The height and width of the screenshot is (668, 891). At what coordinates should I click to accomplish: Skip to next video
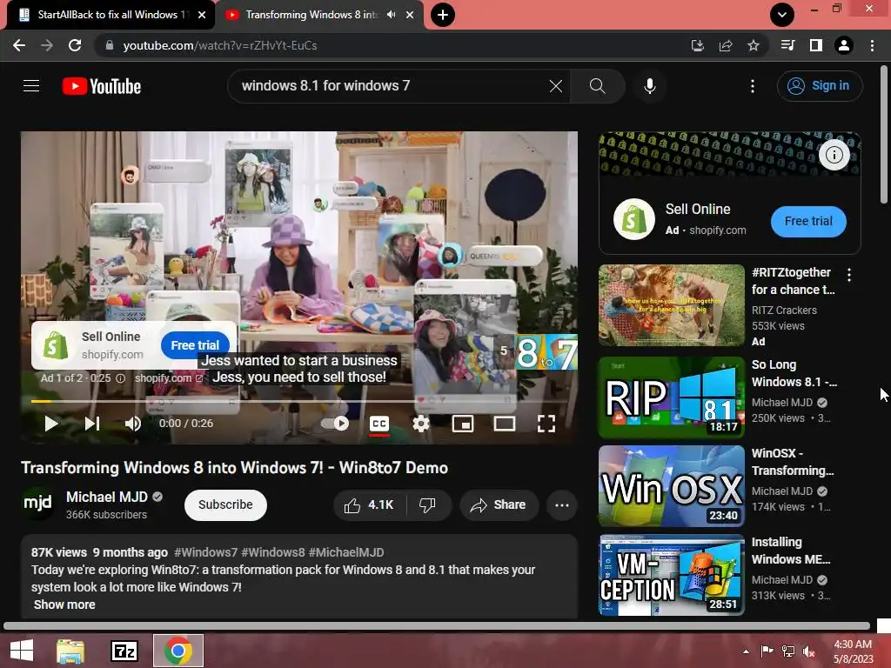pyautogui.click(x=92, y=424)
